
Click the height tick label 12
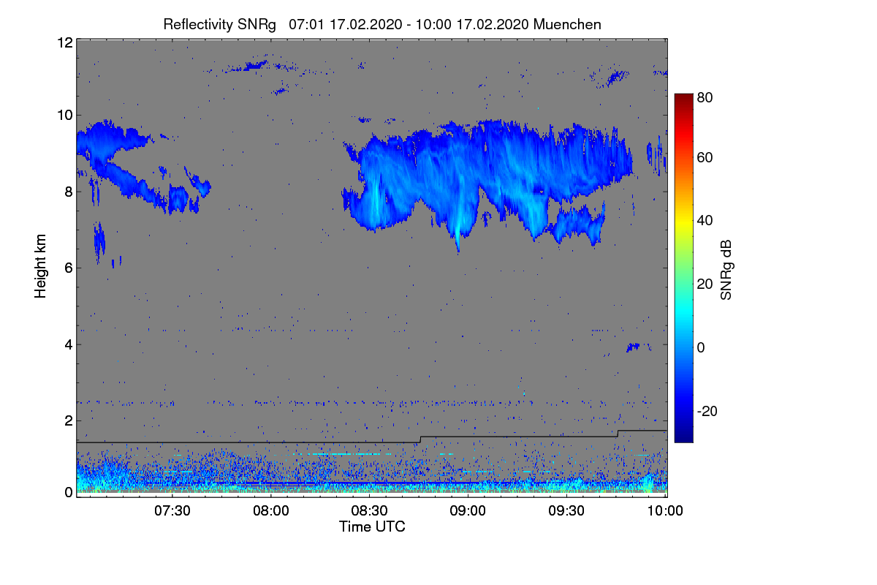point(64,42)
